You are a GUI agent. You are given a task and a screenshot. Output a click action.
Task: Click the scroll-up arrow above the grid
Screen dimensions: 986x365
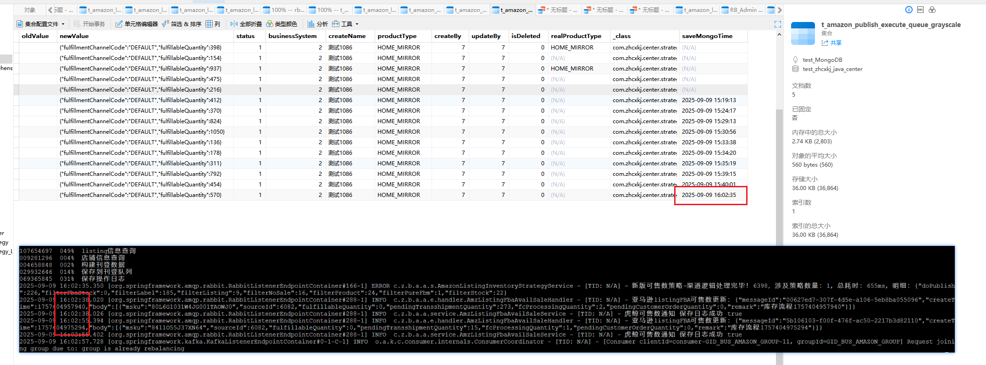(779, 35)
